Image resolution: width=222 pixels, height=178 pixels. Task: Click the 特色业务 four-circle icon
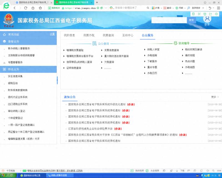(x=4, y=69)
